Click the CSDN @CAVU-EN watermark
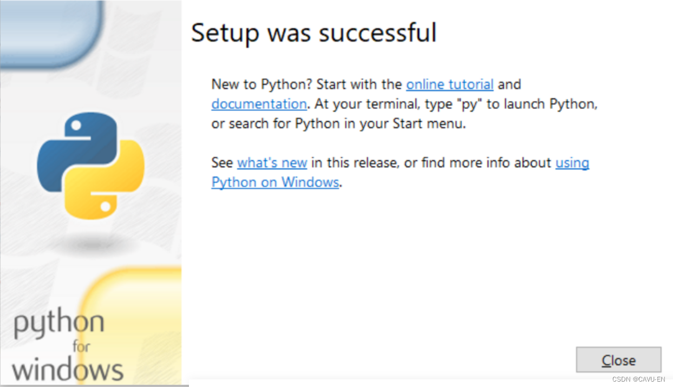673x387 pixels. point(639,379)
